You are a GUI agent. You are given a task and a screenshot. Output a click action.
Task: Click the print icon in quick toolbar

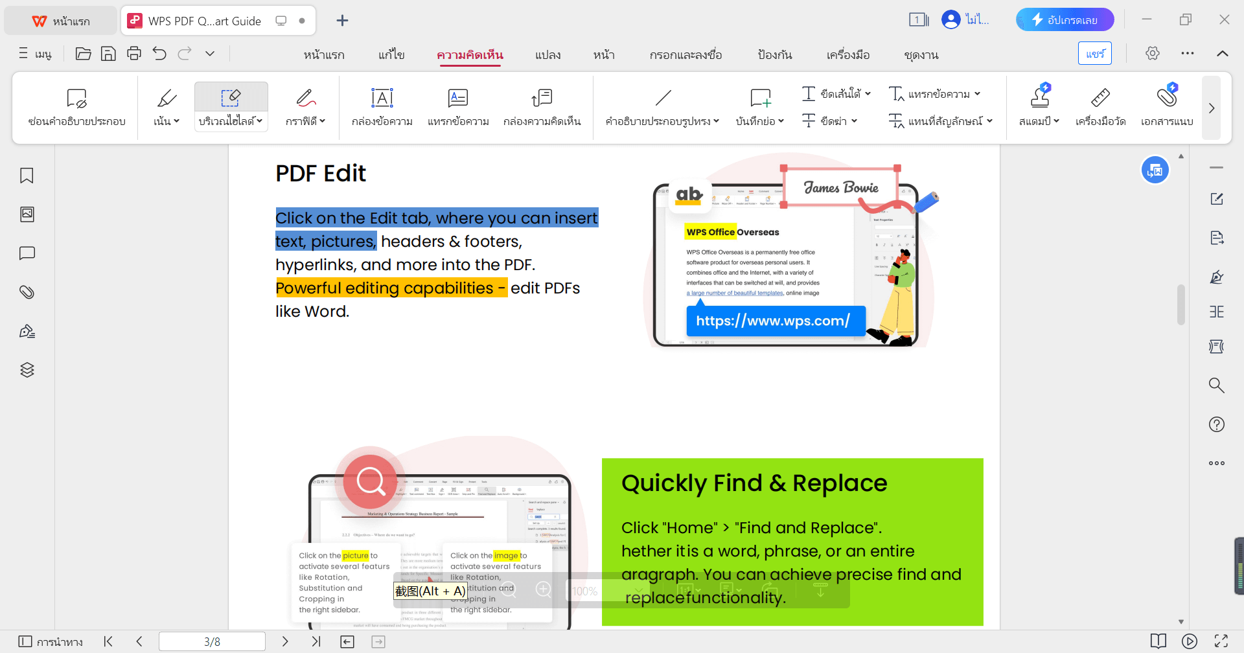[x=134, y=54]
